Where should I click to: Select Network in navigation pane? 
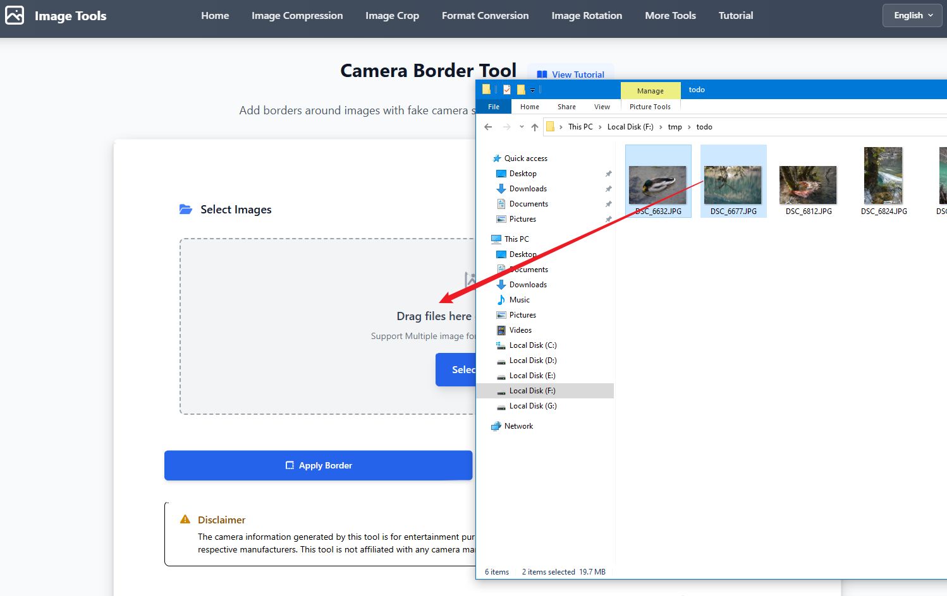click(x=518, y=426)
